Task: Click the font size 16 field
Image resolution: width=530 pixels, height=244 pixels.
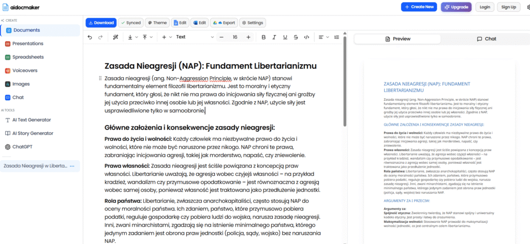Action: 235,37
